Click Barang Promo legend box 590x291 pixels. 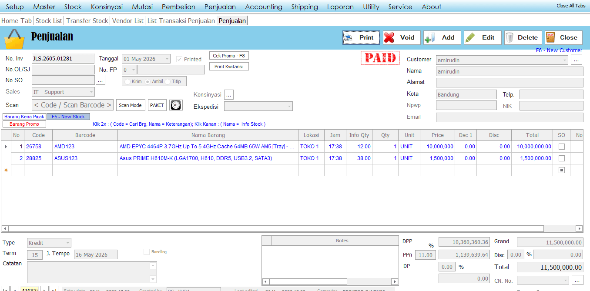point(24,124)
